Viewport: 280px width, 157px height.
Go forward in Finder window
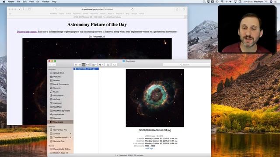coord(54,65)
